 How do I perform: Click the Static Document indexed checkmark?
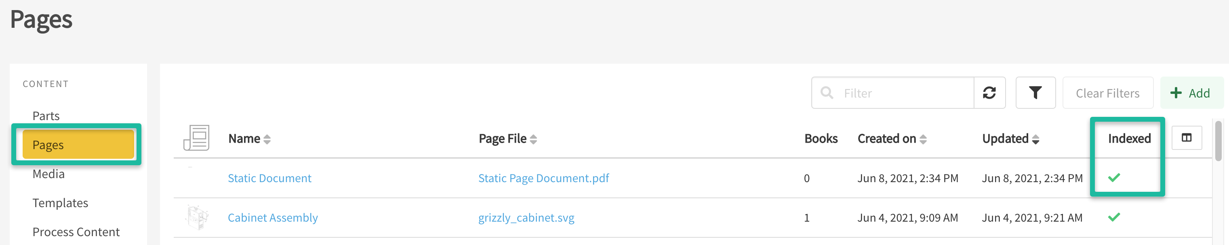1113,178
